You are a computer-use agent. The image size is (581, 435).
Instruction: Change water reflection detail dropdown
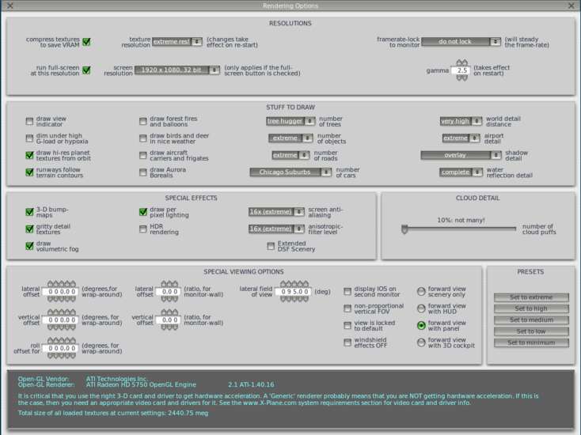click(x=461, y=172)
